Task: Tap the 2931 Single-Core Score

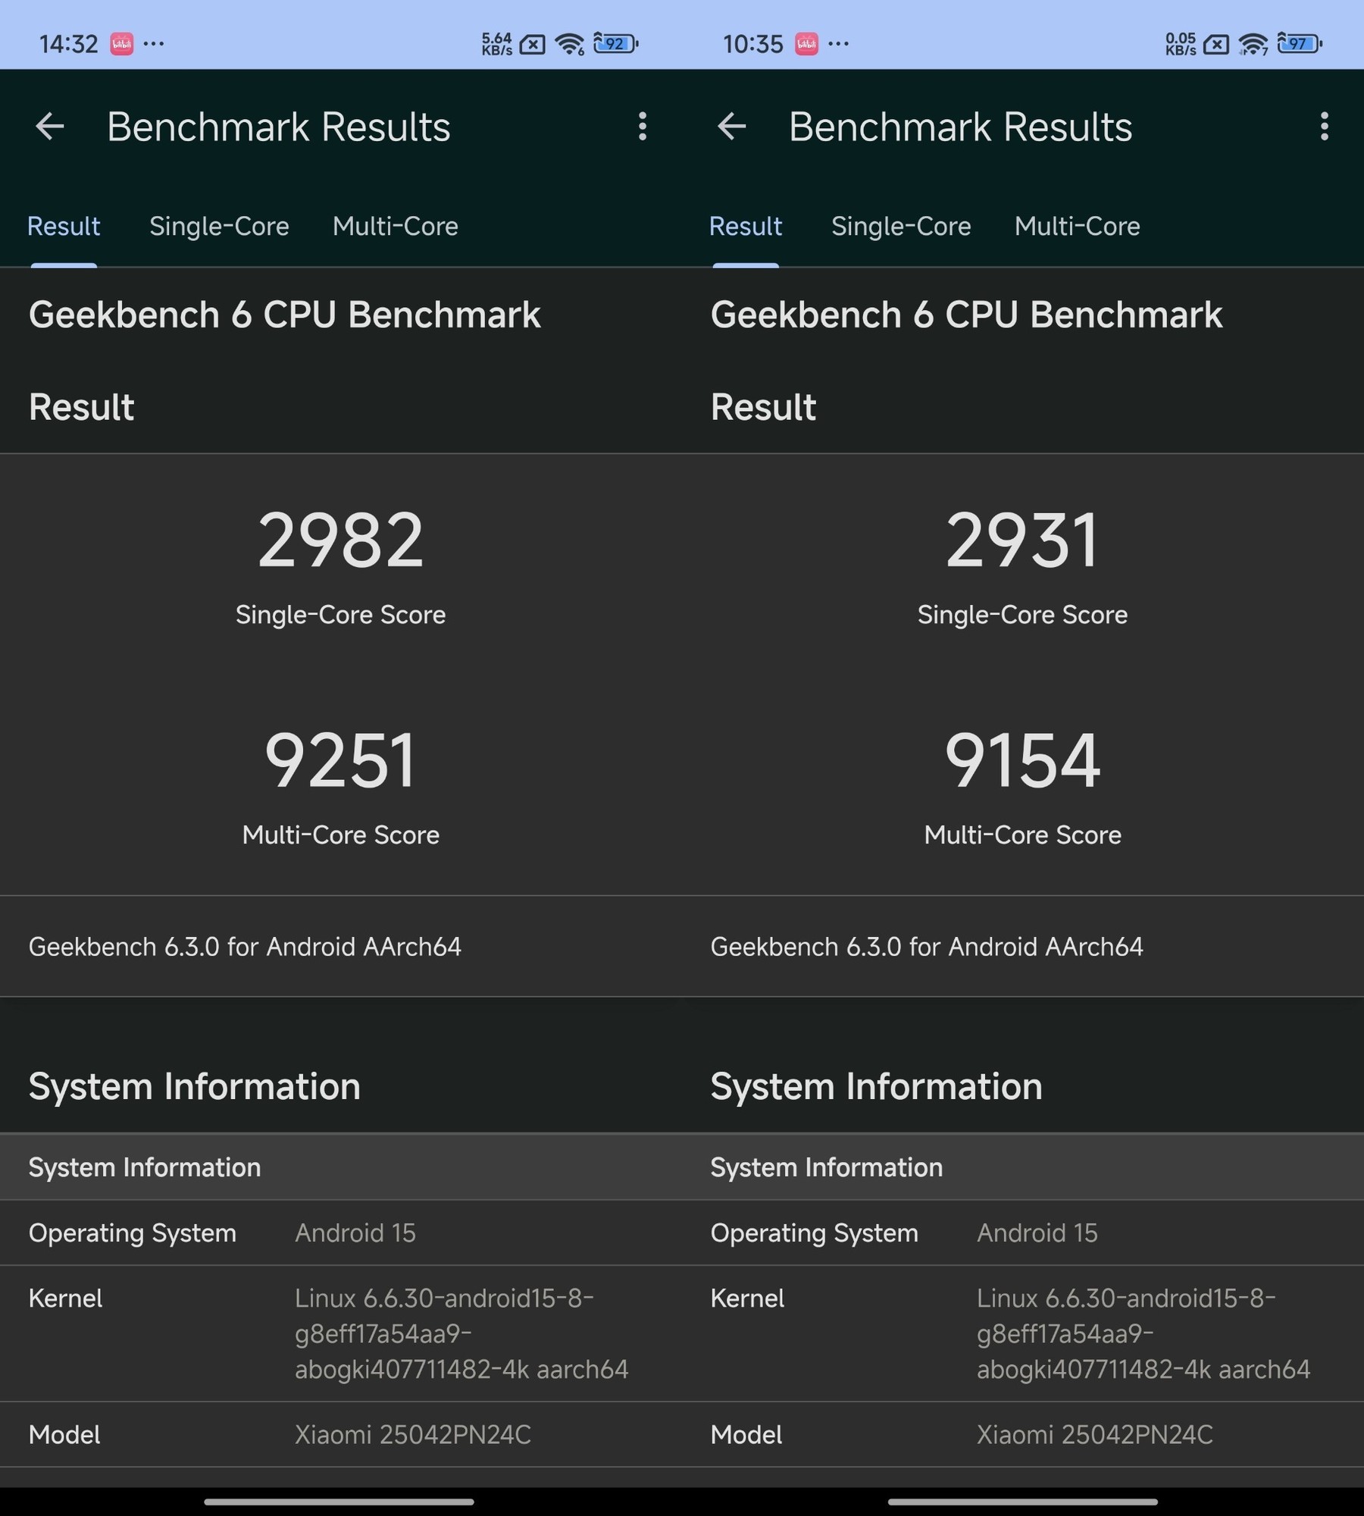Action: tap(1022, 540)
